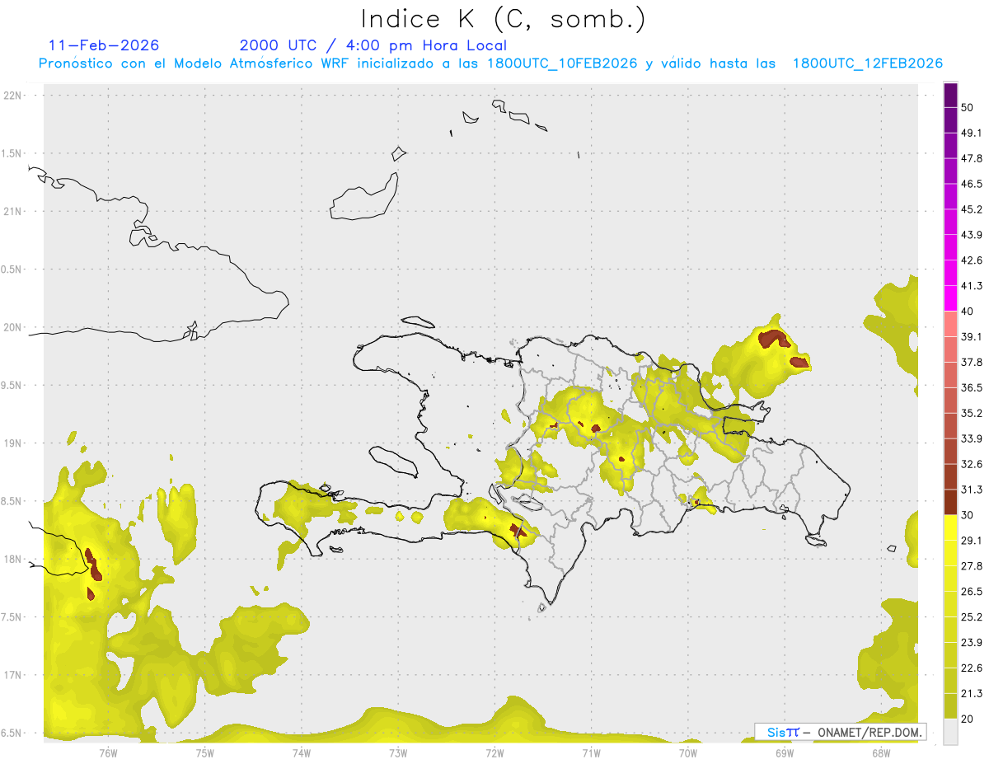Click the colorbar value "33.9"
The width and height of the screenshot is (989, 764).
pyautogui.click(x=972, y=438)
